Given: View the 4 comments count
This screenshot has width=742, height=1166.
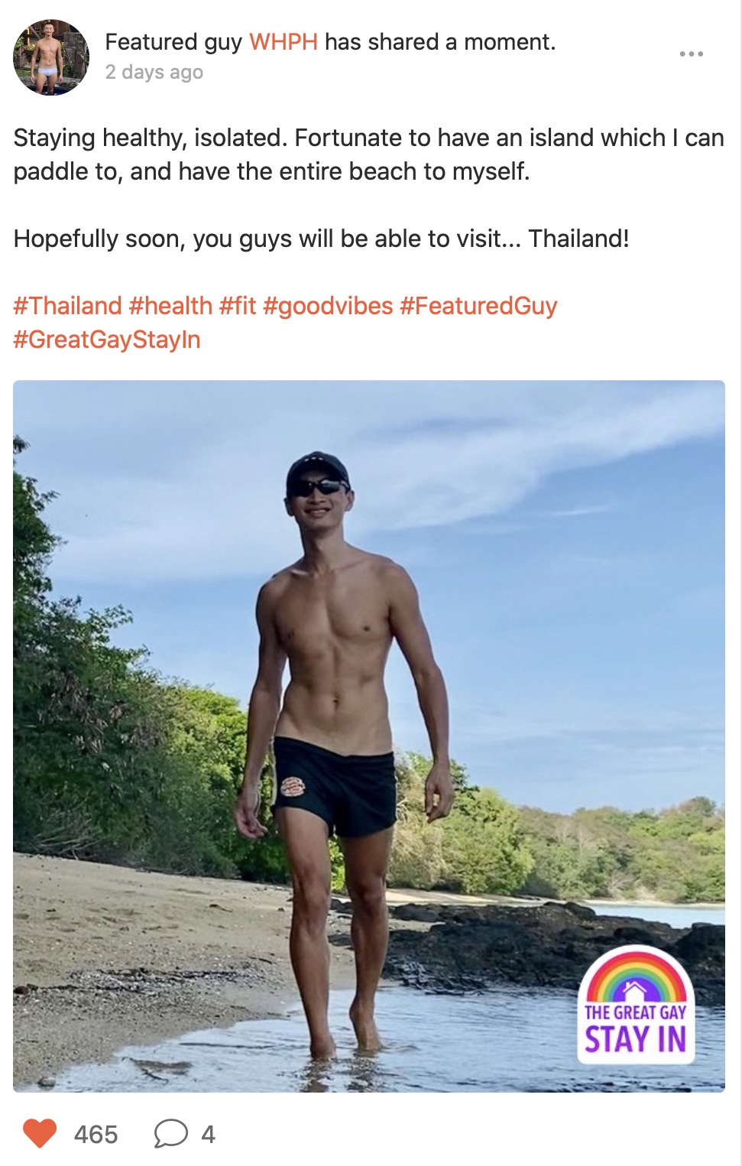Looking at the screenshot, I should point(208,1134).
